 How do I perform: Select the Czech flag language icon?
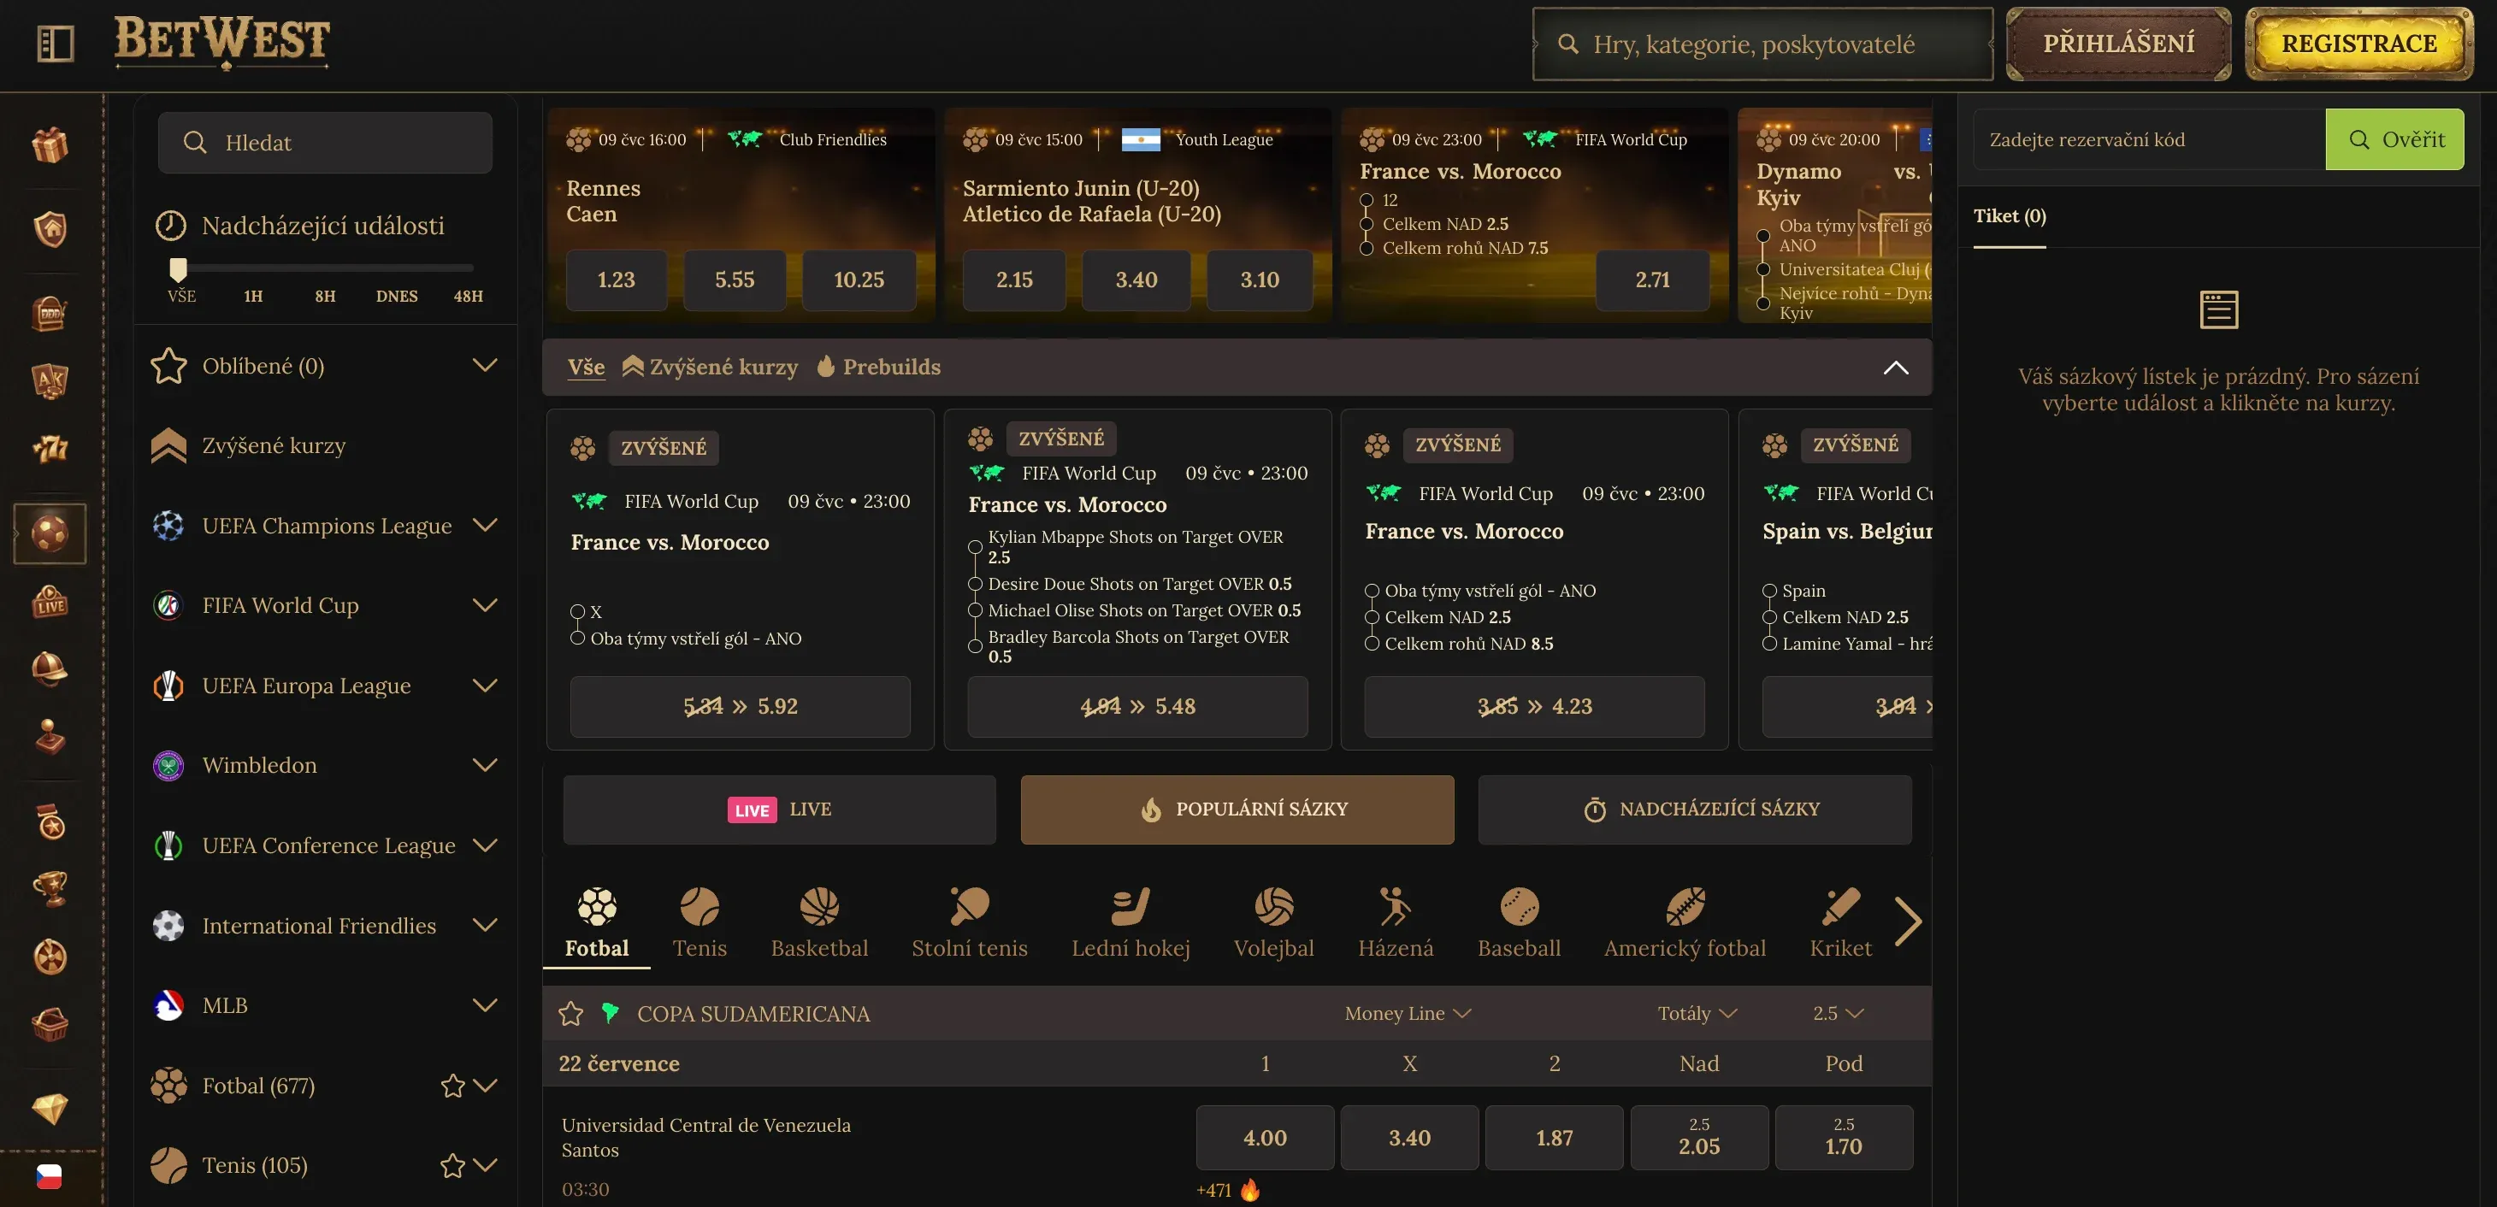click(x=50, y=1176)
